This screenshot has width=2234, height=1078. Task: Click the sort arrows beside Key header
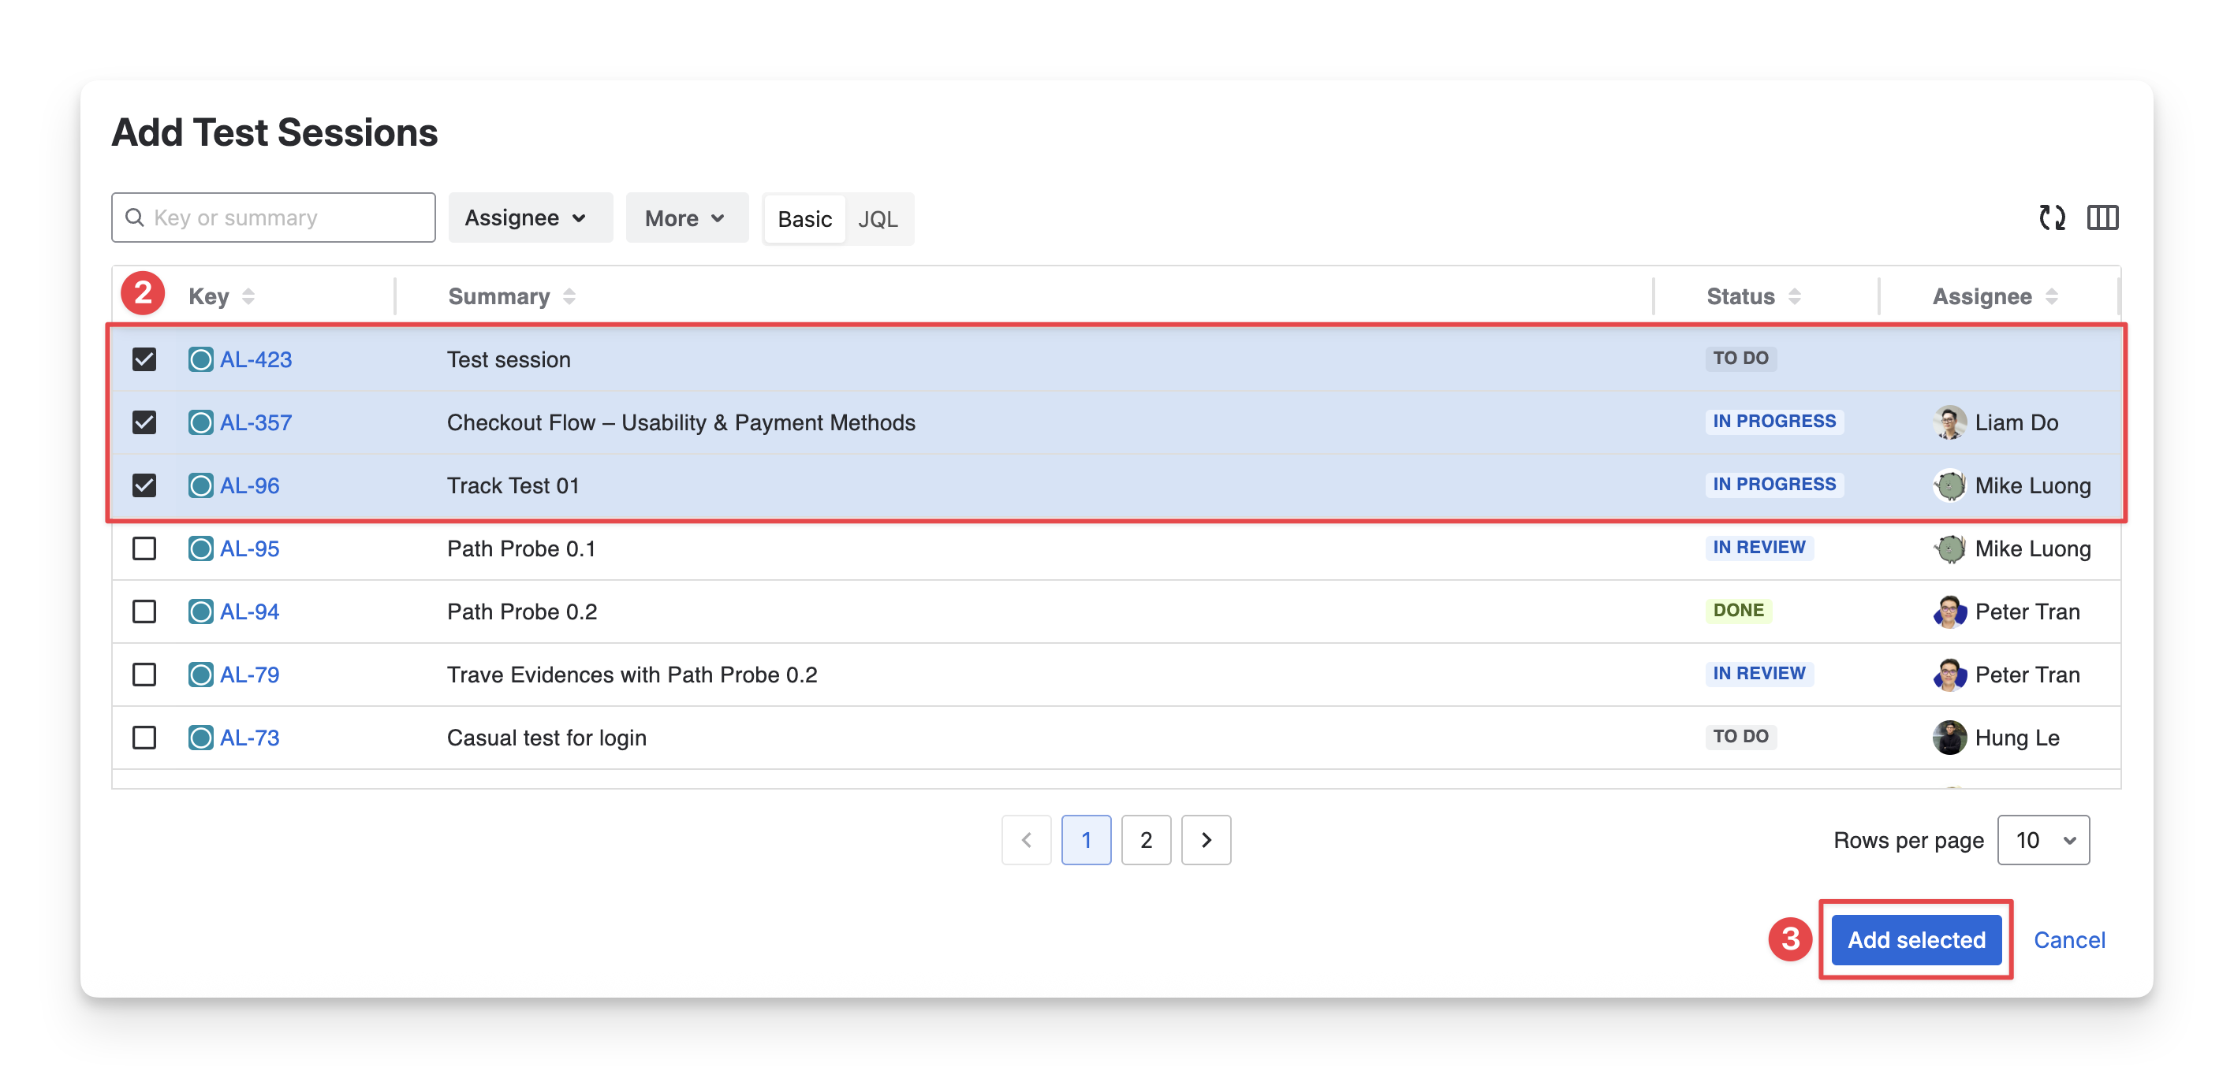[x=249, y=296]
